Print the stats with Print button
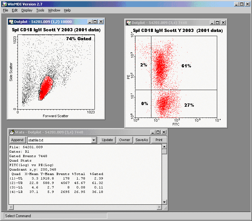 [159, 140]
